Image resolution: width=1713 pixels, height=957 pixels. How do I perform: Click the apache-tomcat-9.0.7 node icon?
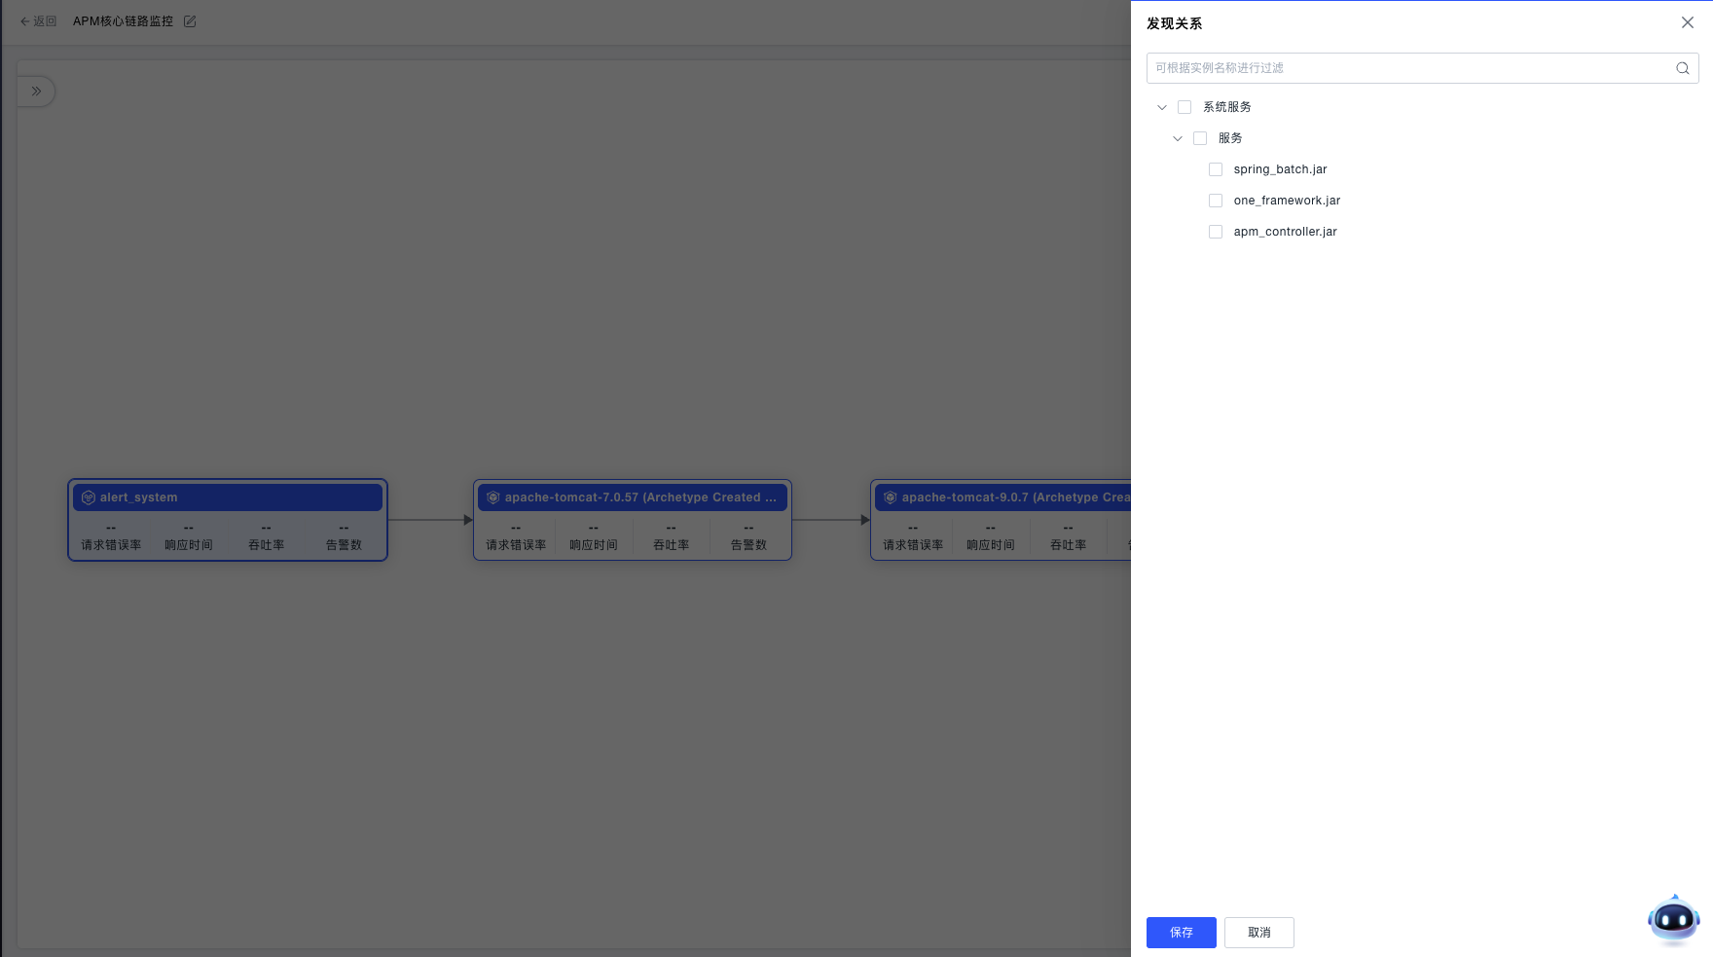coord(890,497)
